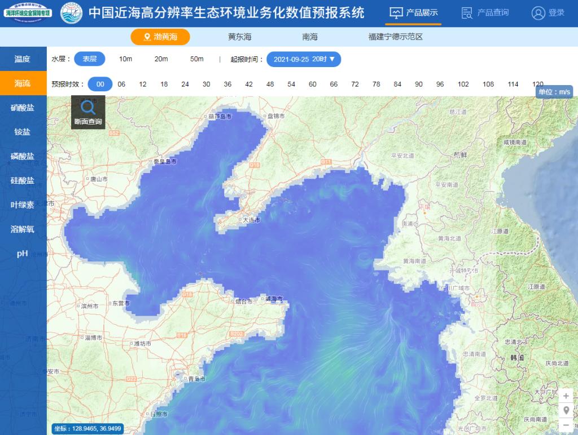578x435 pixels.
Task: Click the 产品查询 search document icon
Action: coord(467,12)
